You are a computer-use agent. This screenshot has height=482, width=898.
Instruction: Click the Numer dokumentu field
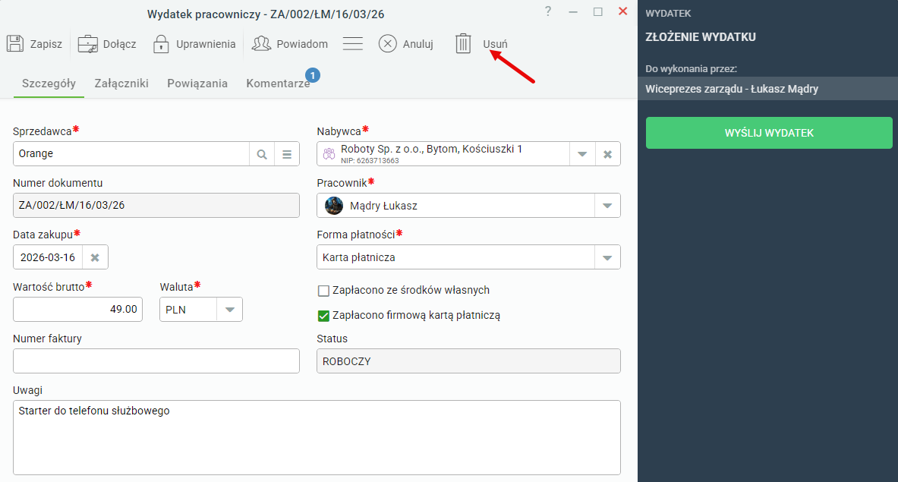point(156,206)
